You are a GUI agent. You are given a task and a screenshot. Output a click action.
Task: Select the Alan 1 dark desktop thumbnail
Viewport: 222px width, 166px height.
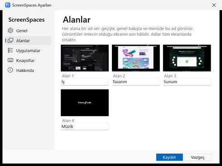coord(85,58)
